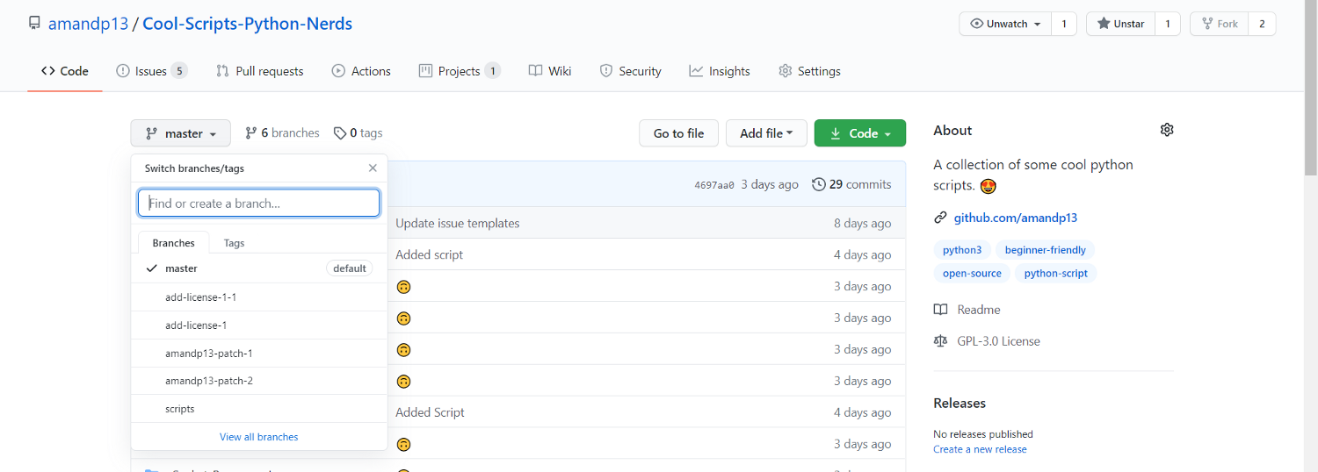
Task: Open the Projects tab
Action: click(x=460, y=71)
